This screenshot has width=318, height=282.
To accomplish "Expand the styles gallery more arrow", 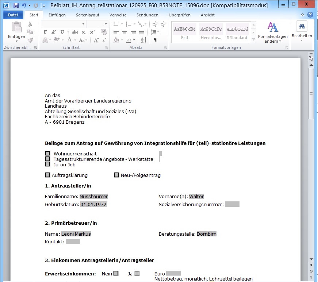I will pyautogui.click(x=253, y=40).
